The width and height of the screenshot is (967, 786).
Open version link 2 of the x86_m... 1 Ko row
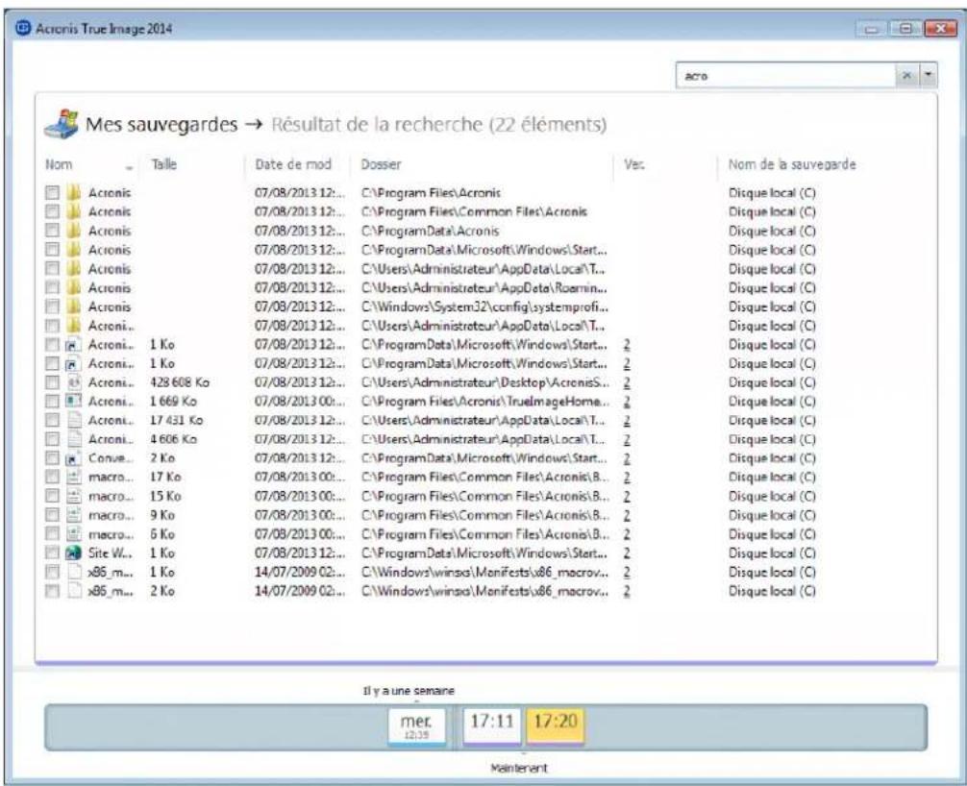(x=627, y=572)
